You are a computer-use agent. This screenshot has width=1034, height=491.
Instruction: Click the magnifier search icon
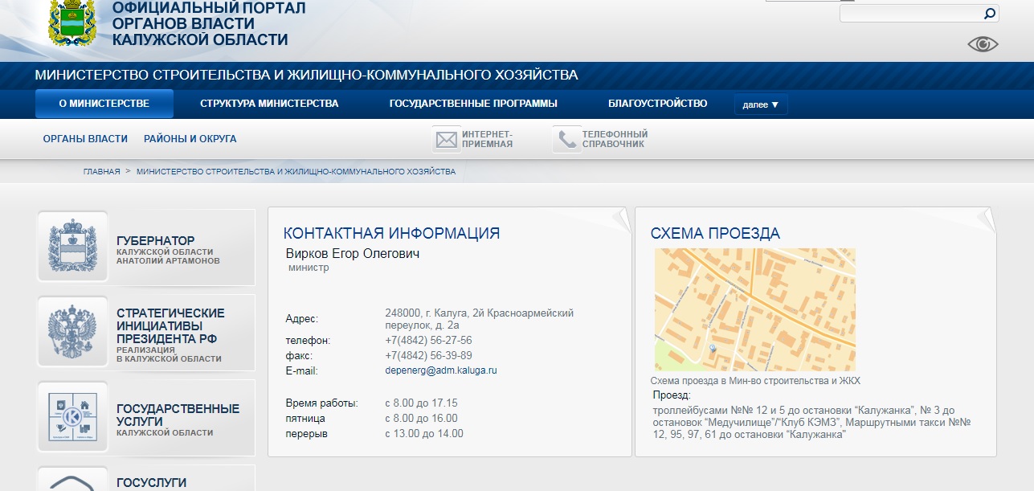click(989, 14)
